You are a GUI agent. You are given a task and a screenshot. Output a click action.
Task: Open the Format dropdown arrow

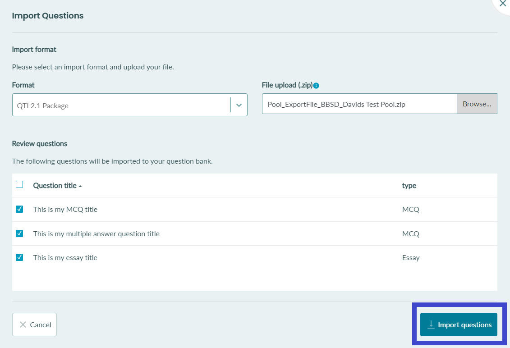pos(239,105)
